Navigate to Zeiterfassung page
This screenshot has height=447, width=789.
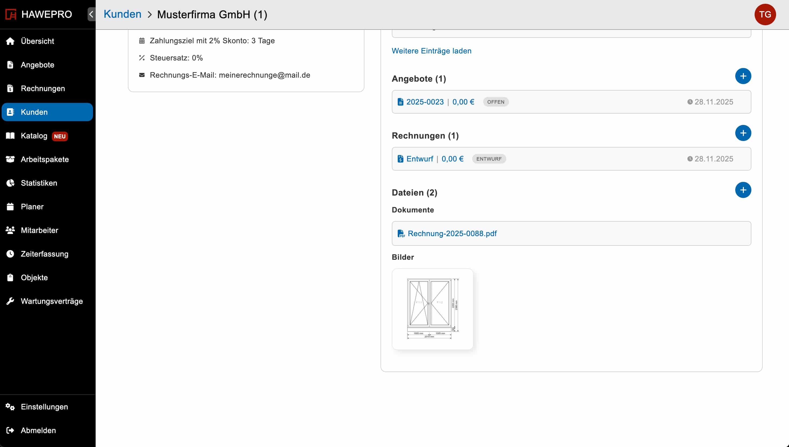tap(45, 254)
